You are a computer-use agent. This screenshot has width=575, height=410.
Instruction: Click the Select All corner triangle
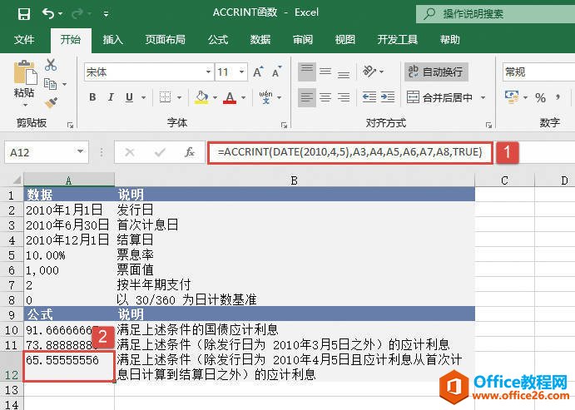(16, 180)
